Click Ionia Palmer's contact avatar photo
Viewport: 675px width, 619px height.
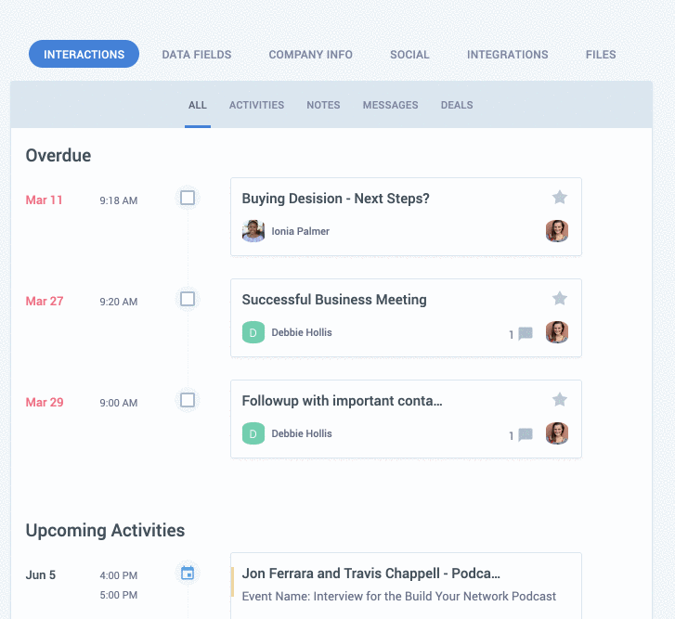(x=253, y=231)
